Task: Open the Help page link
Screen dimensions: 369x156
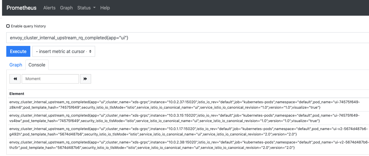Action: point(105,8)
